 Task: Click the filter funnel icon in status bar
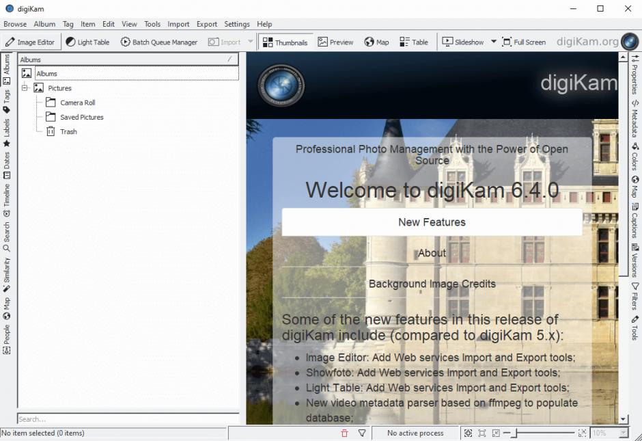tap(362, 433)
